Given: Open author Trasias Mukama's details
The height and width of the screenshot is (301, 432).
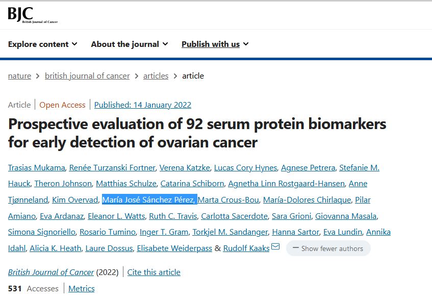Looking at the screenshot, I should 36,168.
